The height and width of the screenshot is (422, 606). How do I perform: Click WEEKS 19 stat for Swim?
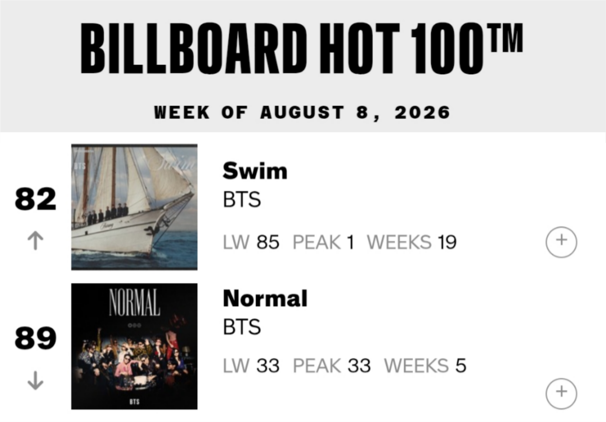click(412, 243)
